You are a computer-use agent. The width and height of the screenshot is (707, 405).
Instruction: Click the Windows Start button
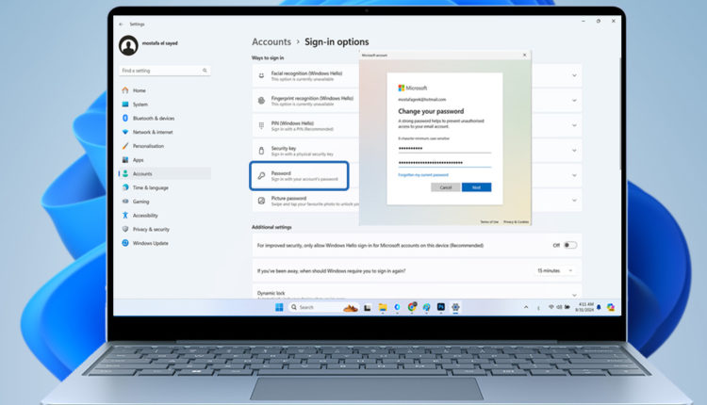[279, 307]
